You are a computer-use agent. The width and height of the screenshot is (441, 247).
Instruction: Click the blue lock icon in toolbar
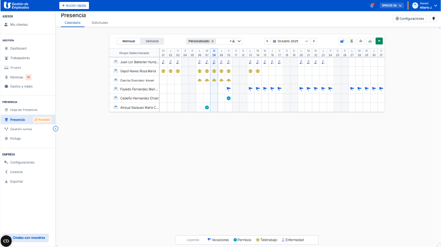[x=342, y=41]
